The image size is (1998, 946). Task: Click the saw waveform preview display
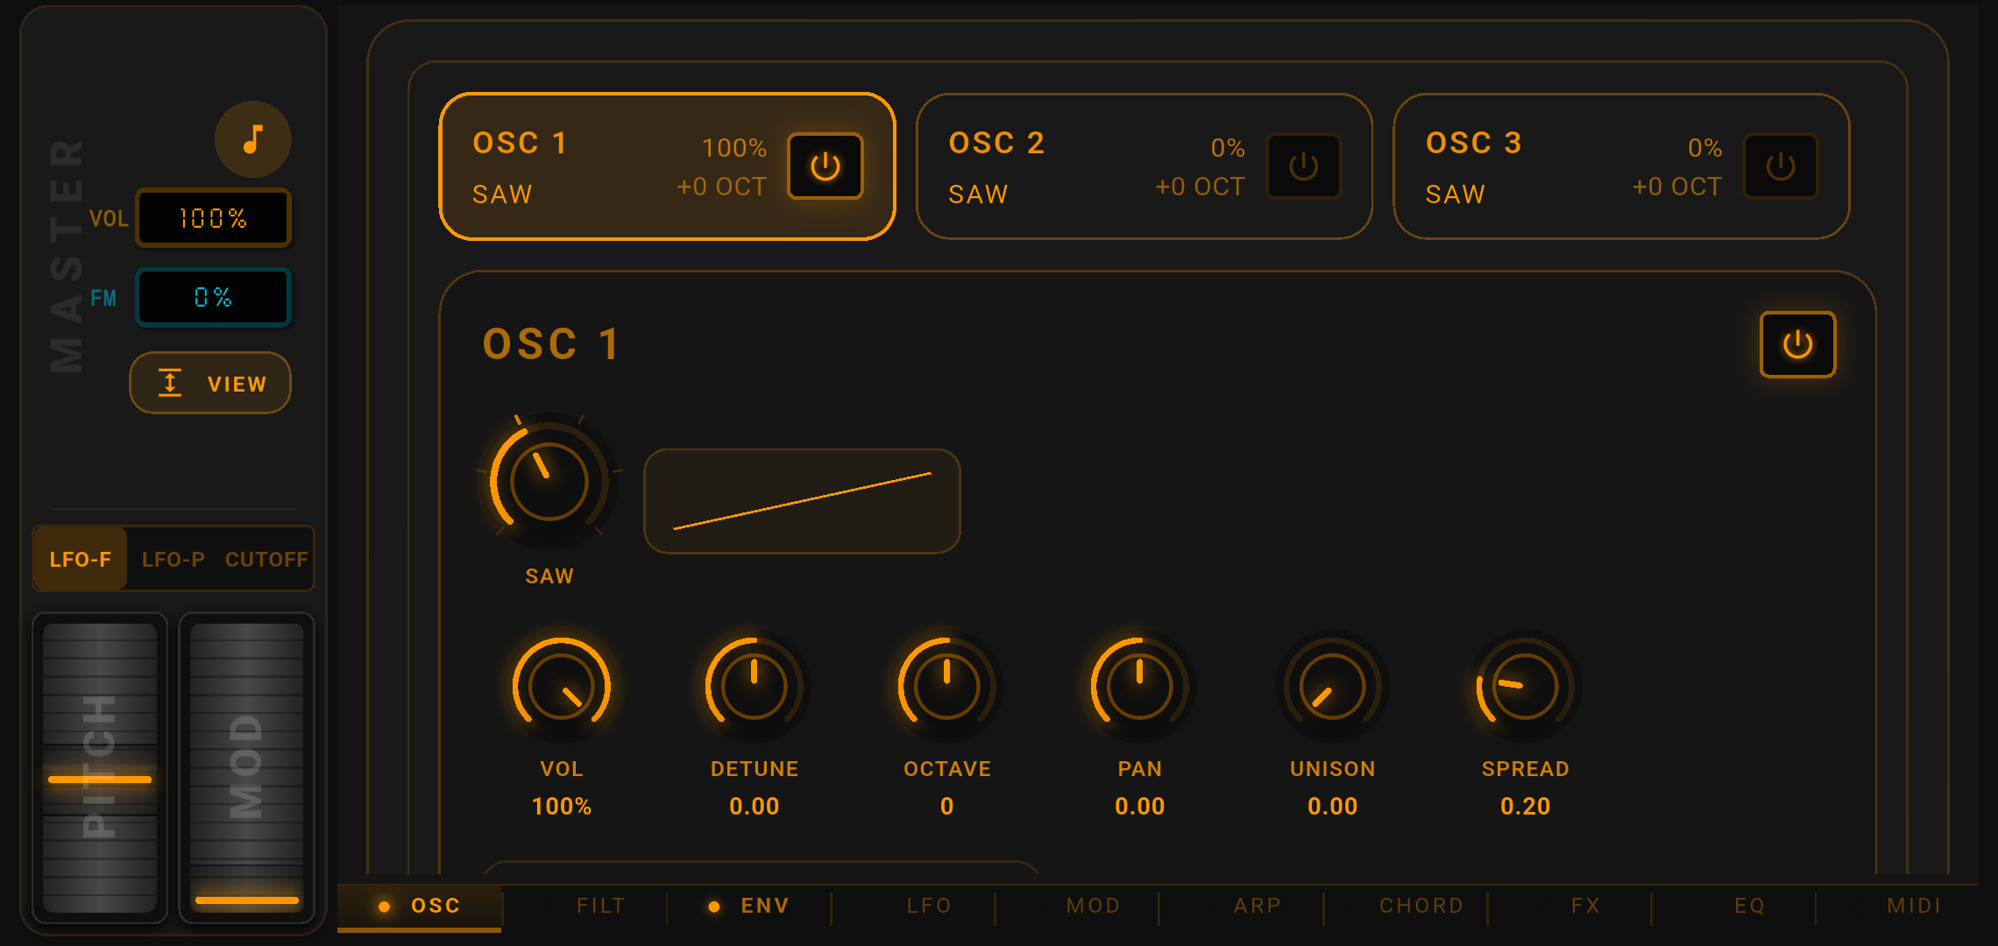[x=801, y=501]
